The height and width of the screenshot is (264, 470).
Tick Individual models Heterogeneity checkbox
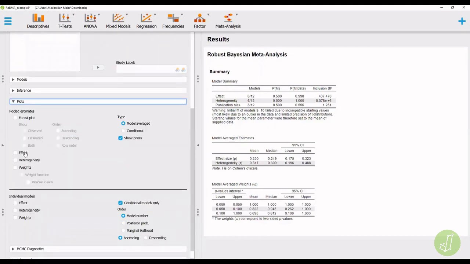tap(15, 210)
